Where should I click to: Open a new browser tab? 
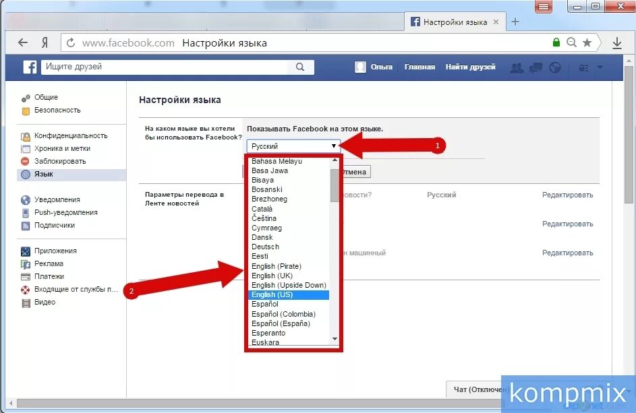click(x=515, y=22)
